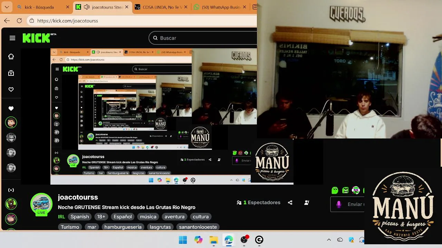Select the lasgrutas tag
The height and width of the screenshot is (248, 442).
point(160,227)
